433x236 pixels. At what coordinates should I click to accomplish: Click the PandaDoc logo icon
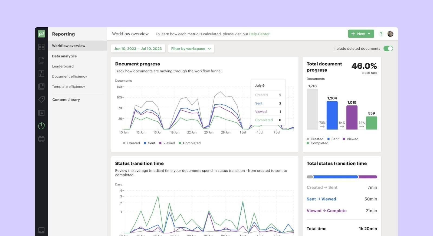(41, 34)
